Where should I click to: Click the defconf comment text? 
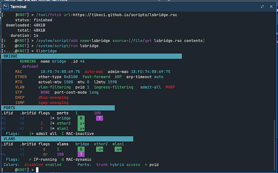30,67
